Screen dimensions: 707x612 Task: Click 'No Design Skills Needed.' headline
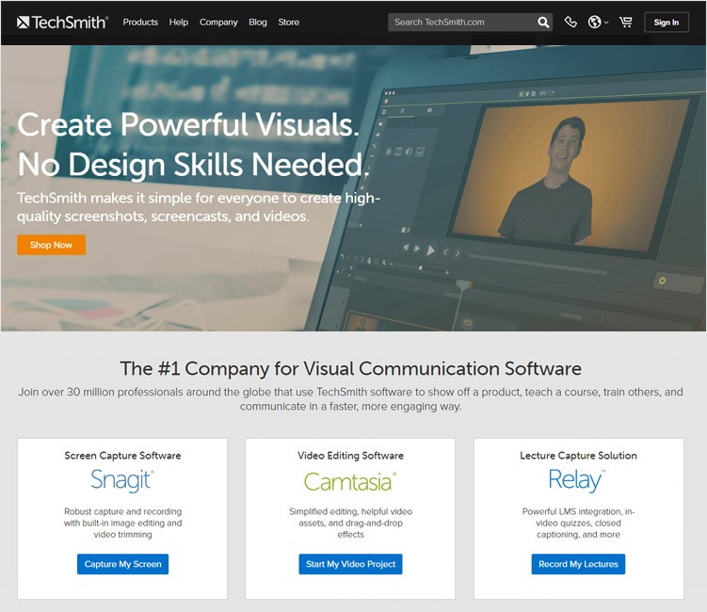click(x=193, y=164)
